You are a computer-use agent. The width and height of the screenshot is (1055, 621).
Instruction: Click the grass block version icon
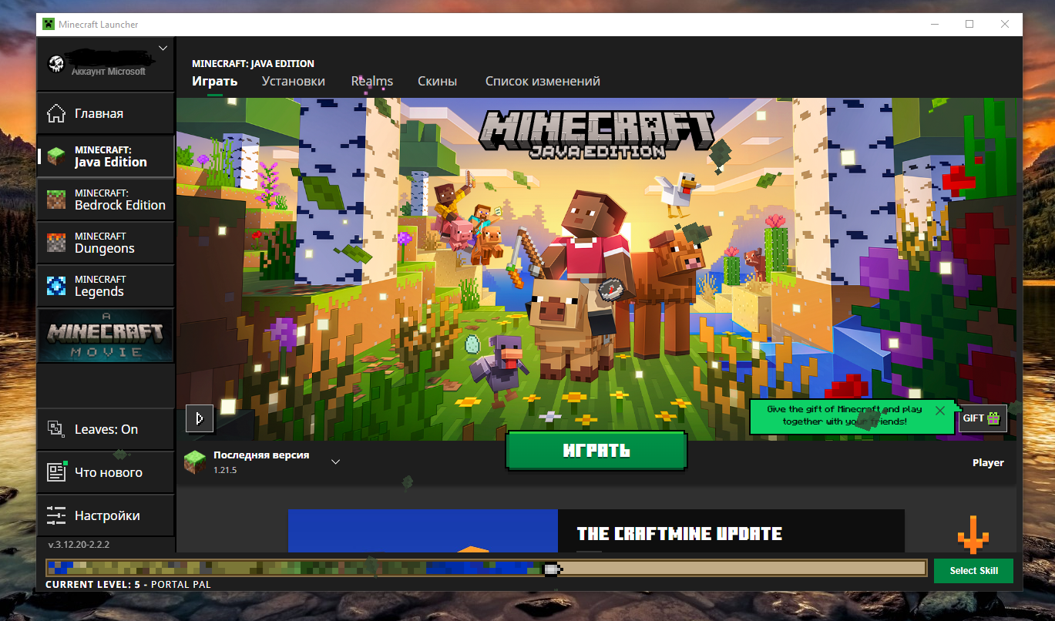[195, 462]
